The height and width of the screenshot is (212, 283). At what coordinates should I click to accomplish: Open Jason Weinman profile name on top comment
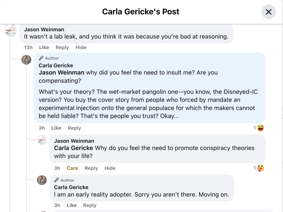tap(44, 29)
